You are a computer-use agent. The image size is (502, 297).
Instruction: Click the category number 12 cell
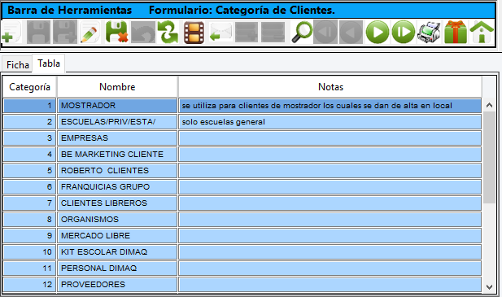29,285
